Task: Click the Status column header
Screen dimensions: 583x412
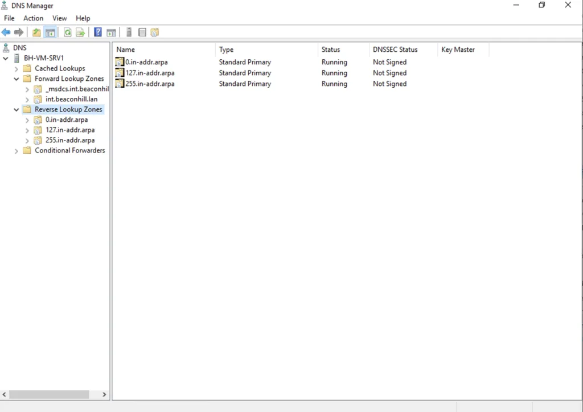Action: click(x=343, y=50)
